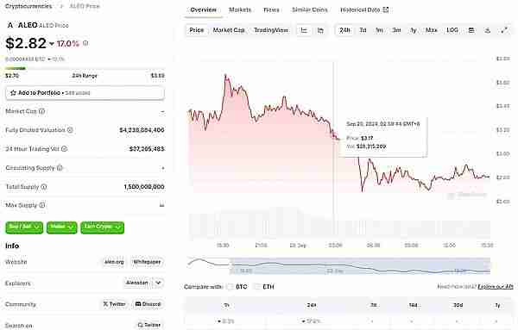518x330 pixels.
Task: Click the download chart data icon
Action: click(x=488, y=30)
